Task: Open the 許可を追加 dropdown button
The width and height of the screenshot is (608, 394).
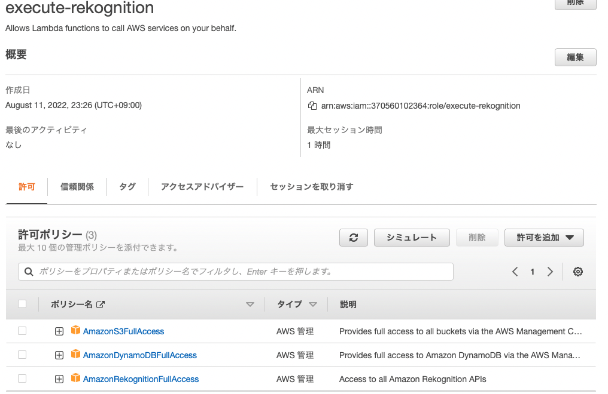Action: coord(544,238)
